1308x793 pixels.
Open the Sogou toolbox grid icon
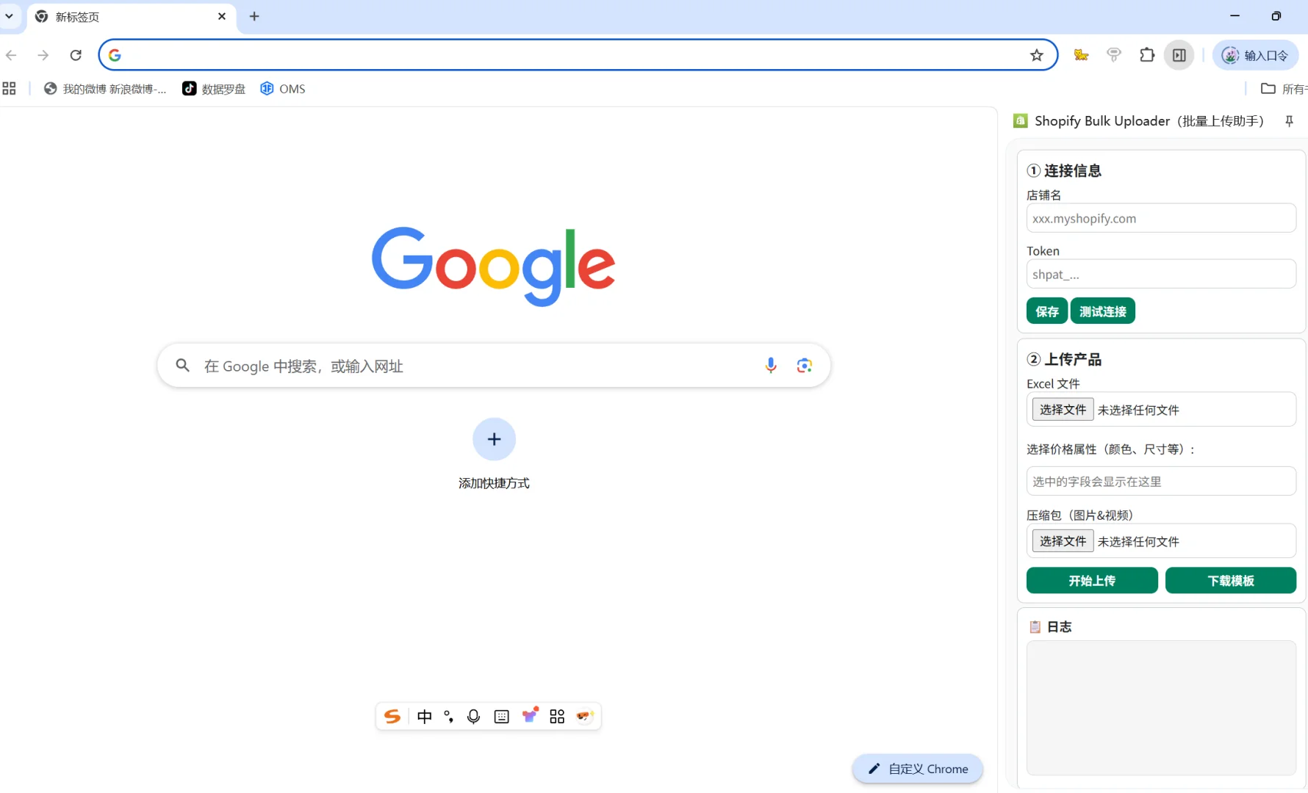[557, 716]
